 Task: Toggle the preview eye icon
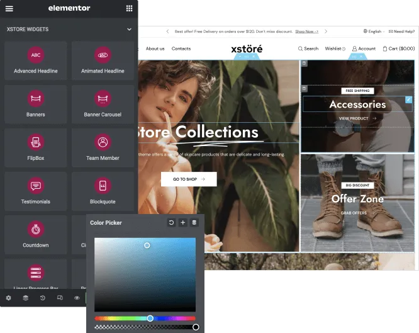click(77, 298)
